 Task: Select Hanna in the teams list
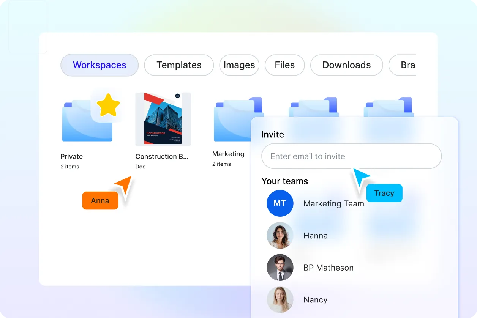click(316, 236)
